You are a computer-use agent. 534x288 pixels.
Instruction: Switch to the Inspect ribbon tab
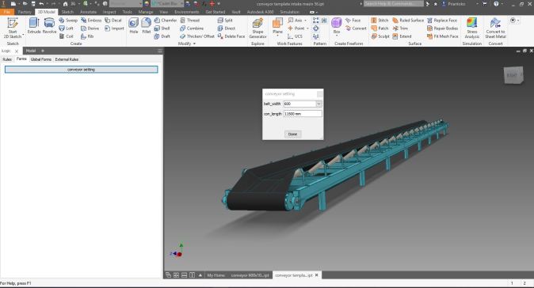(109, 12)
